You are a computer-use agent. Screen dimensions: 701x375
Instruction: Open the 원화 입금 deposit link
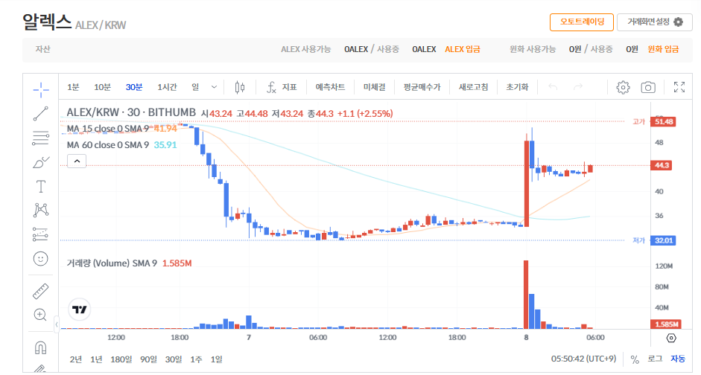tap(664, 49)
